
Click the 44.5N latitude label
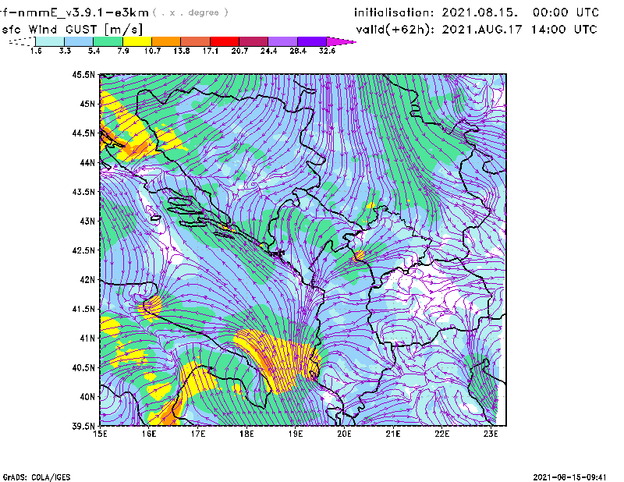83,133
